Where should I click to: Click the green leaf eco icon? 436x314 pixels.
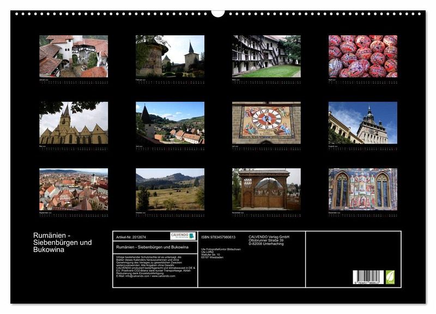point(390,277)
